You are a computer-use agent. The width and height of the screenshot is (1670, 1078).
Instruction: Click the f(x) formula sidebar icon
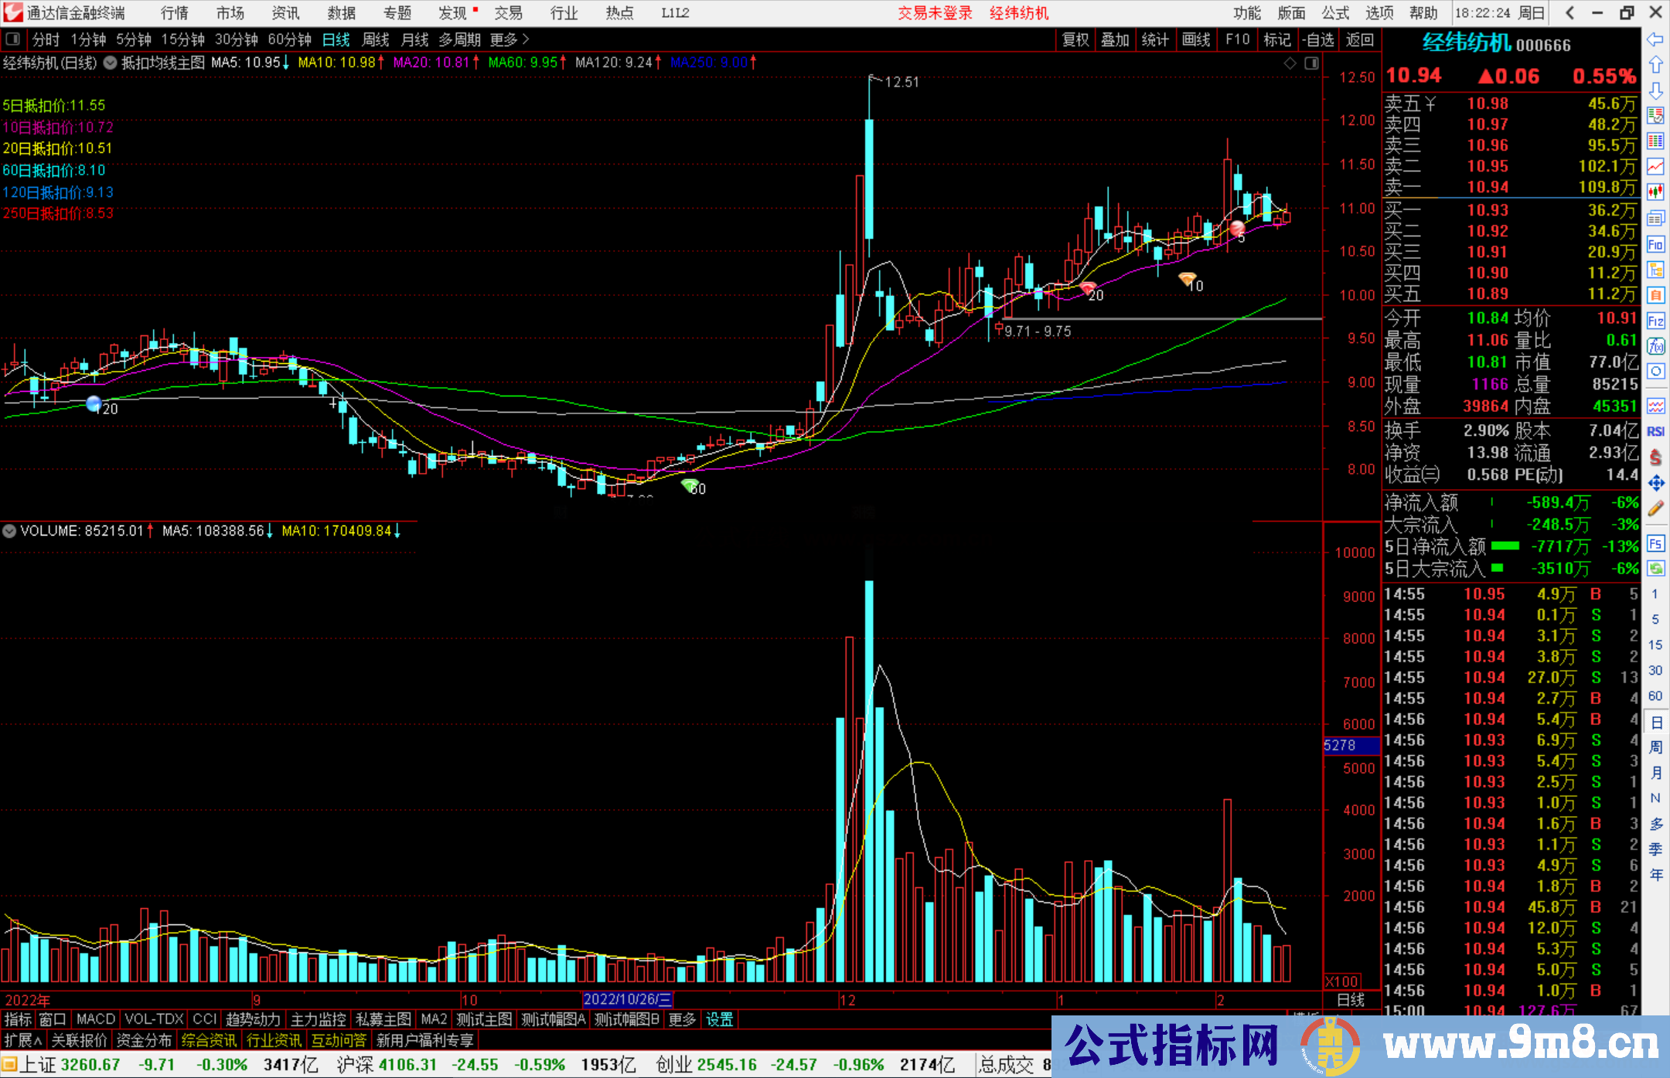[x=1655, y=346]
